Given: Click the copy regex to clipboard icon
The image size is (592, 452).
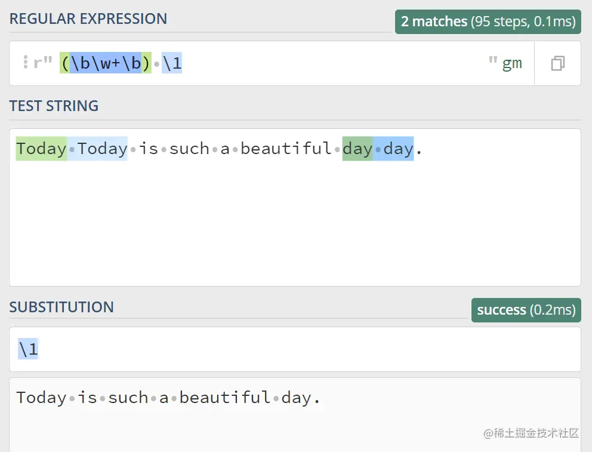Looking at the screenshot, I should click(557, 63).
